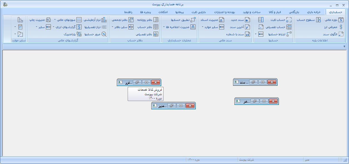
Task: Click the دفتر تجمعي button
Action: coord(119,20)
